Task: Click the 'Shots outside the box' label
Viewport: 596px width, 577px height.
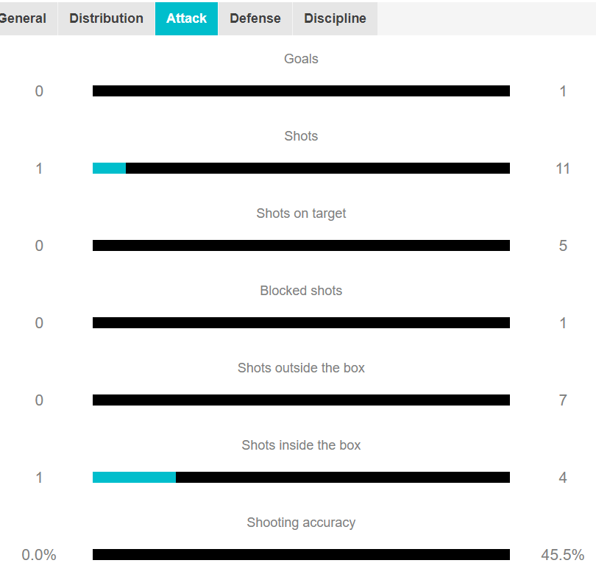Action: click(x=301, y=368)
